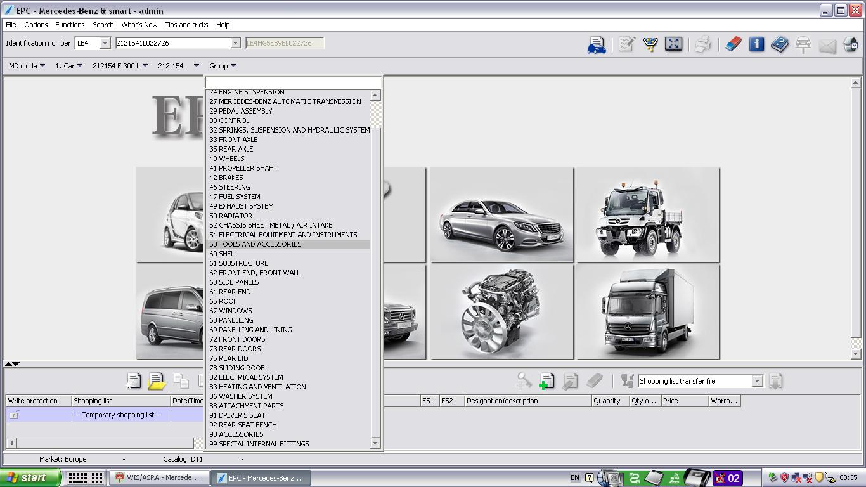Switch to WIS/ASRA taskbar window
The width and height of the screenshot is (866, 487).
coord(158,477)
